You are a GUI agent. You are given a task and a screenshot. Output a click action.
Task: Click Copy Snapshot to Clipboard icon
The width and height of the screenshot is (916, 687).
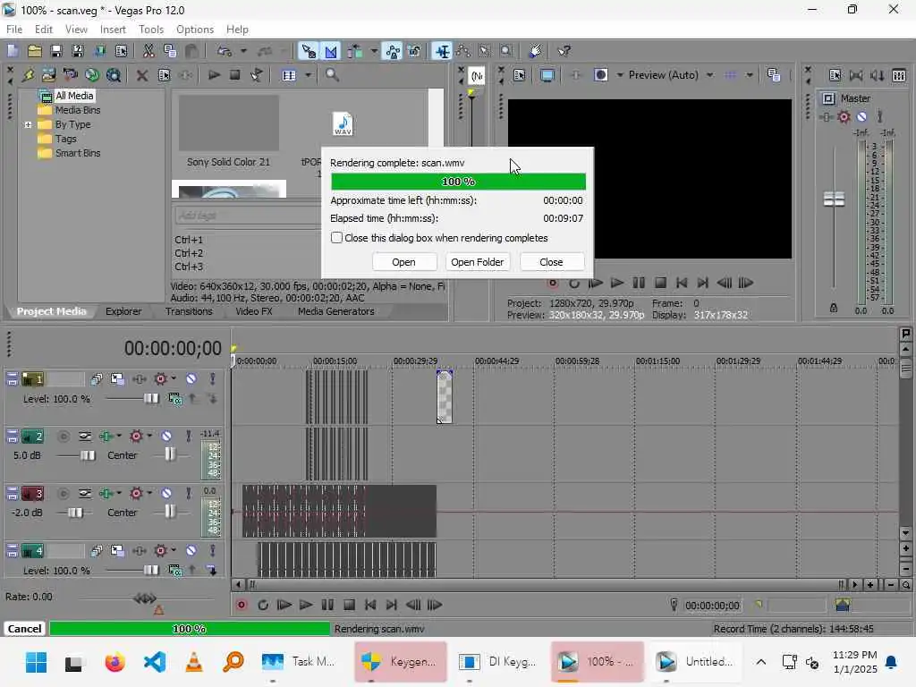774,75
